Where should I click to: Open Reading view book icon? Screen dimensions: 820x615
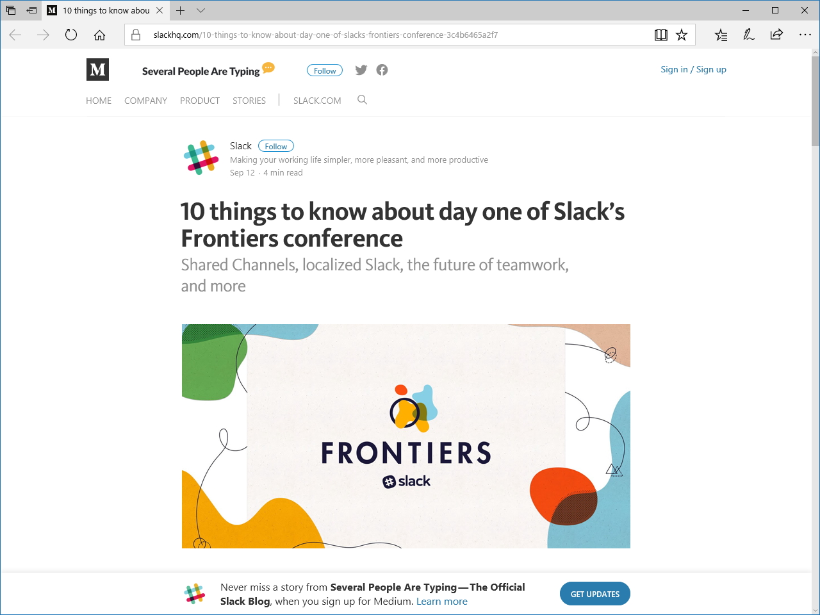click(661, 35)
